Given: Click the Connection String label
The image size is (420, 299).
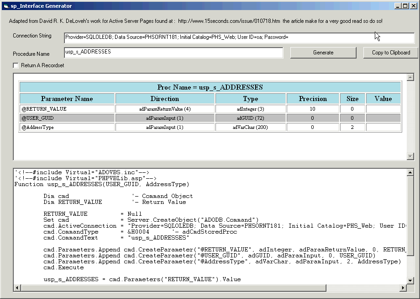Looking at the screenshot, I should tap(32, 36).
